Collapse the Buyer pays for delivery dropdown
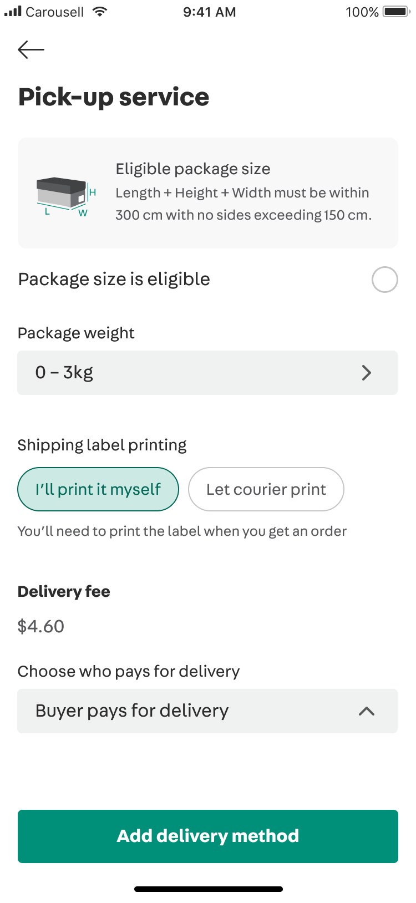 [207, 711]
